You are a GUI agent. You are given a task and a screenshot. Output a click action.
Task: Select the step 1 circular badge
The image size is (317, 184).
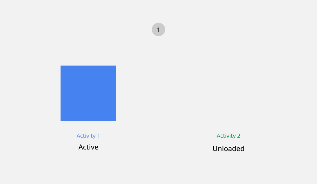pyautogui.click(x=158, y=29)
